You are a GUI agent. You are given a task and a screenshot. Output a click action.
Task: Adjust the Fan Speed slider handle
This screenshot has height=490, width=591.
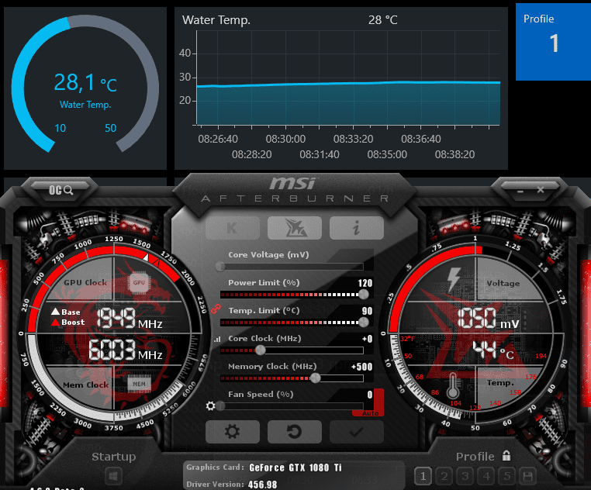pos(220,406)
